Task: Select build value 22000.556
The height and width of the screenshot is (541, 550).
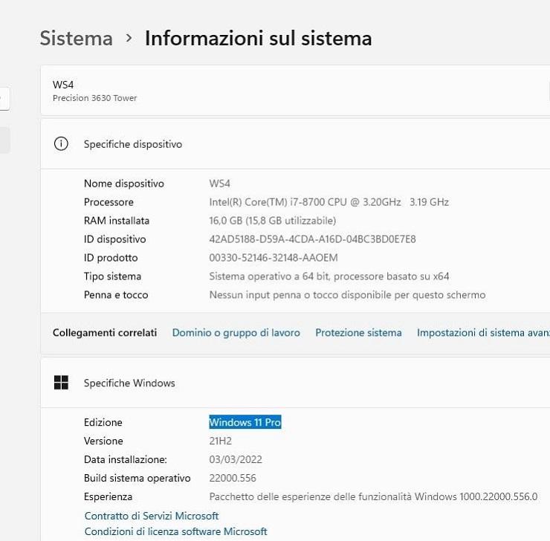Action: pyautogui.click(x=233, y=478)
